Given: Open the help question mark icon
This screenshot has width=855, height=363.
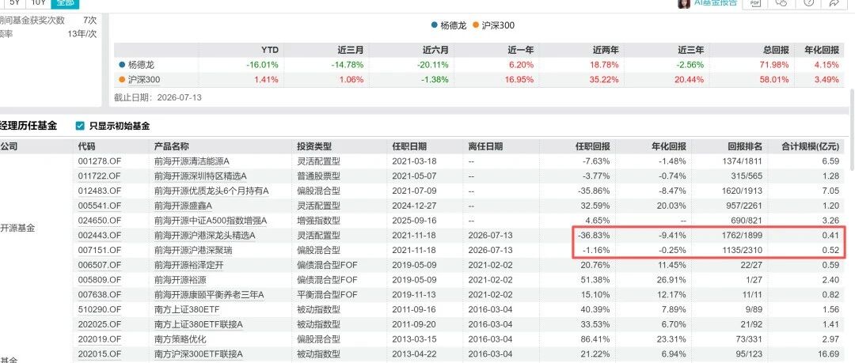Looking at the screenshot, I should pos(808,2).
